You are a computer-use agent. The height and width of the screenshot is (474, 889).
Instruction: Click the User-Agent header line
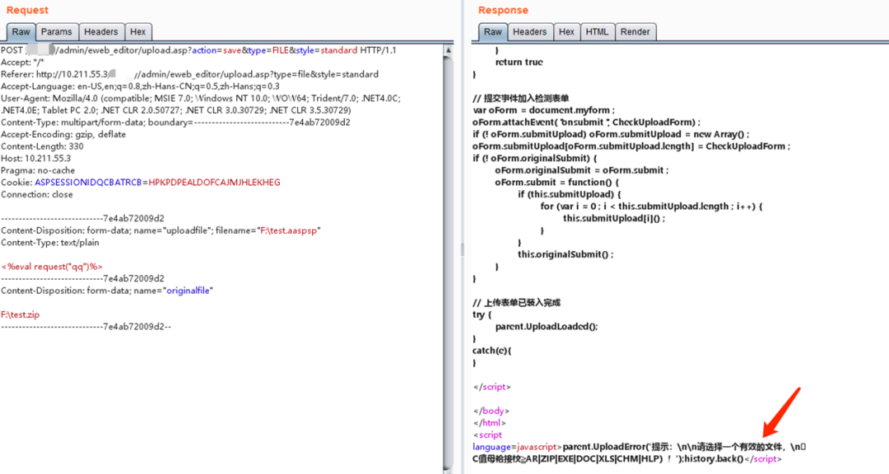click(201, 105)
